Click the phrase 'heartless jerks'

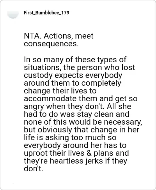76,161
